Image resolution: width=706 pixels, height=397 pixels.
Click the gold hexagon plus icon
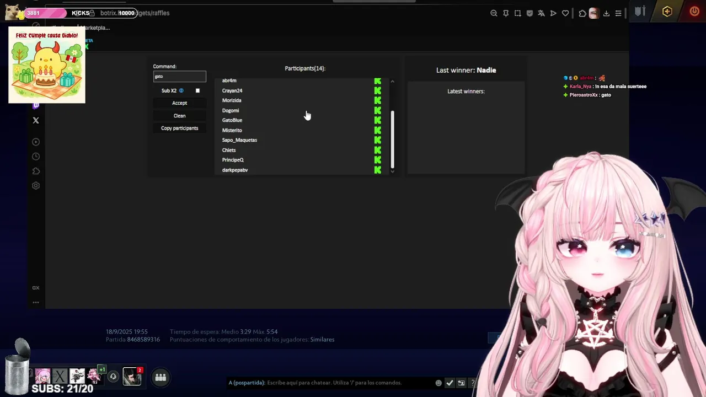[667, 12]
